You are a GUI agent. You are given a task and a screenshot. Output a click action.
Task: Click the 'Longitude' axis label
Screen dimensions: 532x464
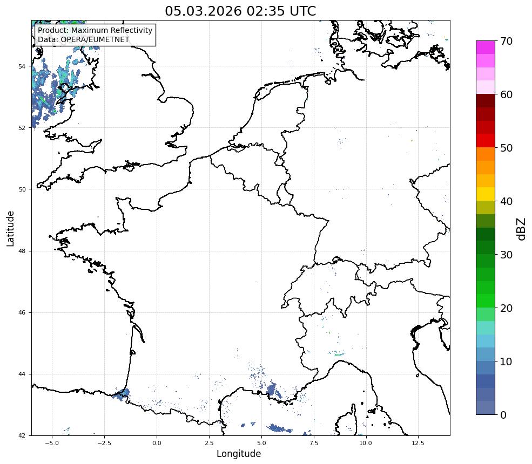[239, 454]
